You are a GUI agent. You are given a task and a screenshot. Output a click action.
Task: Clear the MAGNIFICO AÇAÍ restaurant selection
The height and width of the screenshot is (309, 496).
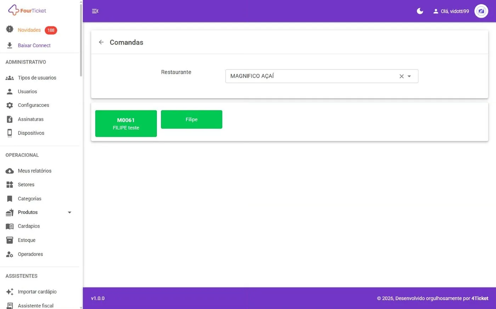(x=401, y=76)
